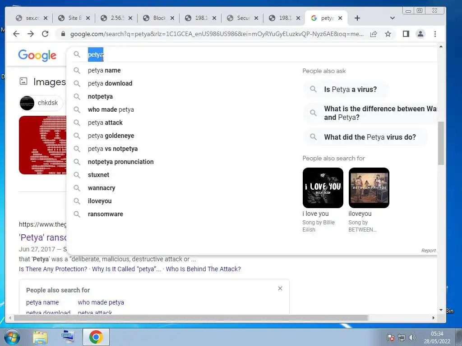
Task: Share this page via the share icon
Action: (374, 34)
